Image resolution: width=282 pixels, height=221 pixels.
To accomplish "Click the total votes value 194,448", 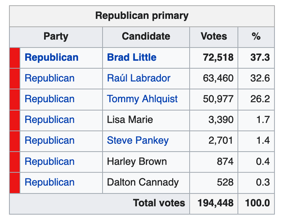I will [215, 203].
